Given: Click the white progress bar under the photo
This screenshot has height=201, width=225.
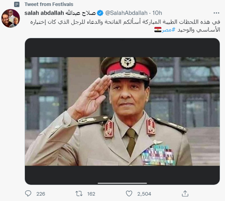Looking at the screenshot, I should 122,183.
